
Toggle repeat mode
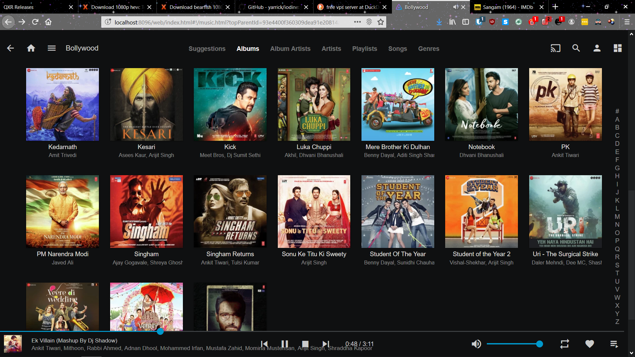point(565,344)
